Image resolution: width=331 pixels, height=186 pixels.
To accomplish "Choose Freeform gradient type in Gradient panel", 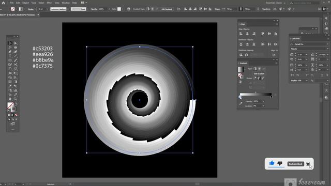I will pos(264,69).
